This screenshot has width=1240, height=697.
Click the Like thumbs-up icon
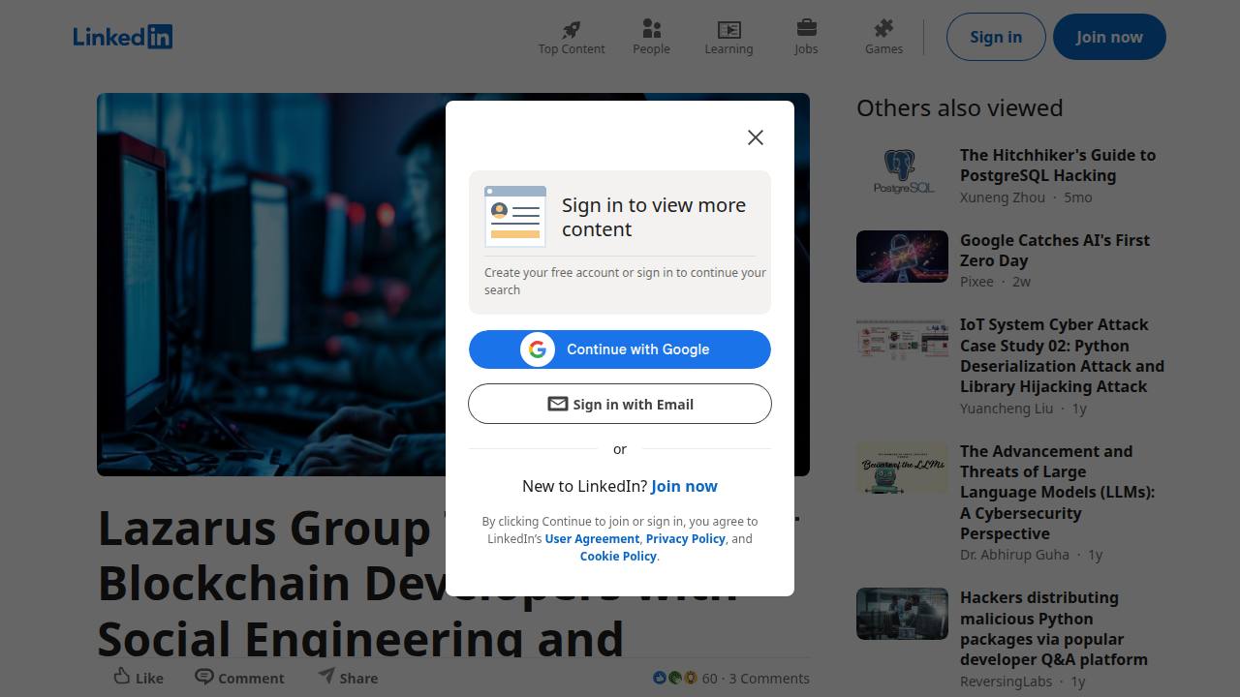pyautogui.click(x=122, y=677)
